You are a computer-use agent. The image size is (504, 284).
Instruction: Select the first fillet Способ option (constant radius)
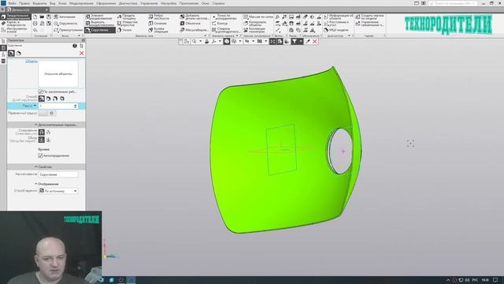42,99
